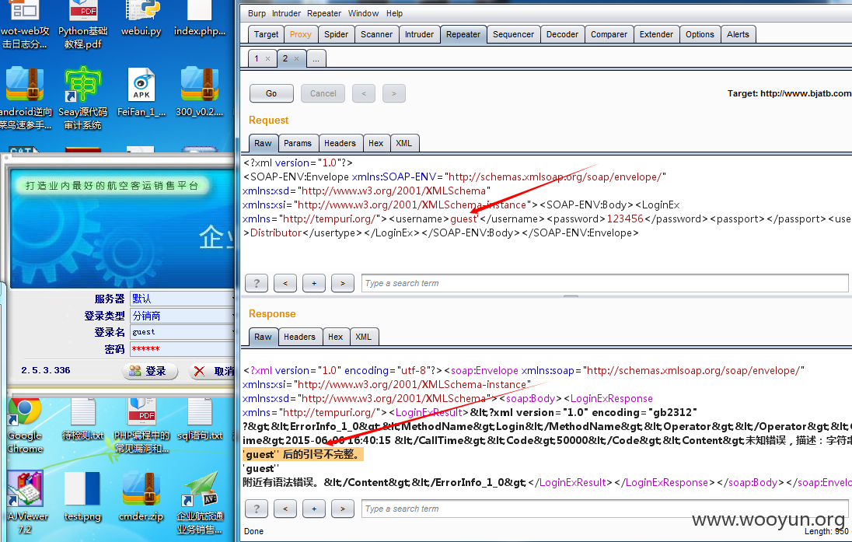This screenshot has width=852, height=542.
Task: Open the android逆向菜鸟速参手册 archive icon
Action: (x=26, y=99)
